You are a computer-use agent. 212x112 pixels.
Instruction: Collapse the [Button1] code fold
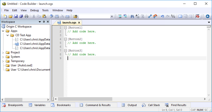[65, 28]
